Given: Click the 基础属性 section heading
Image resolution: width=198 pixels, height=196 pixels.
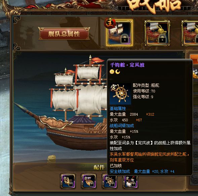Looking at the screenshot, I should click(x=118, y=109).
